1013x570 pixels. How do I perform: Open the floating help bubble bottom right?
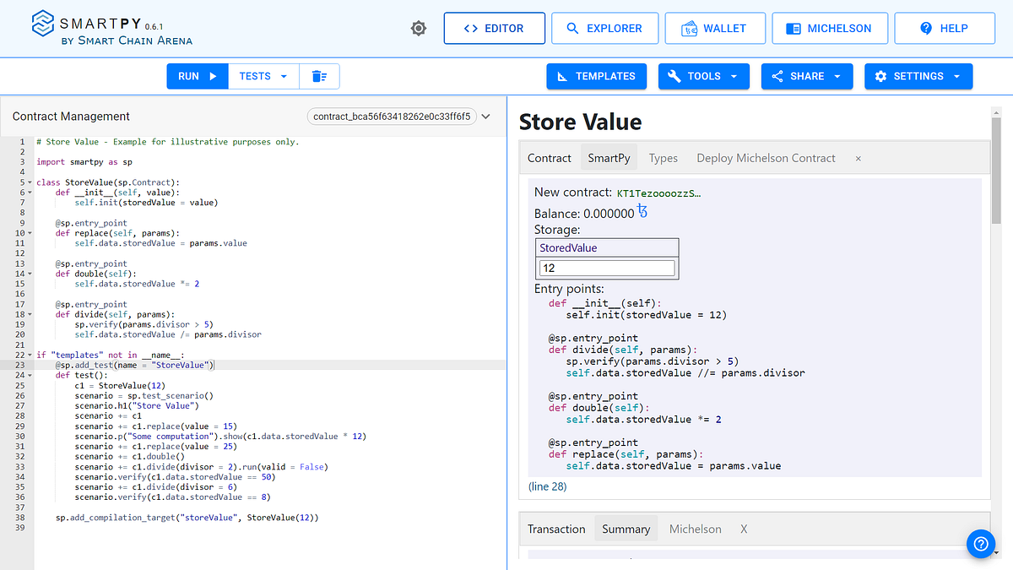980,544
